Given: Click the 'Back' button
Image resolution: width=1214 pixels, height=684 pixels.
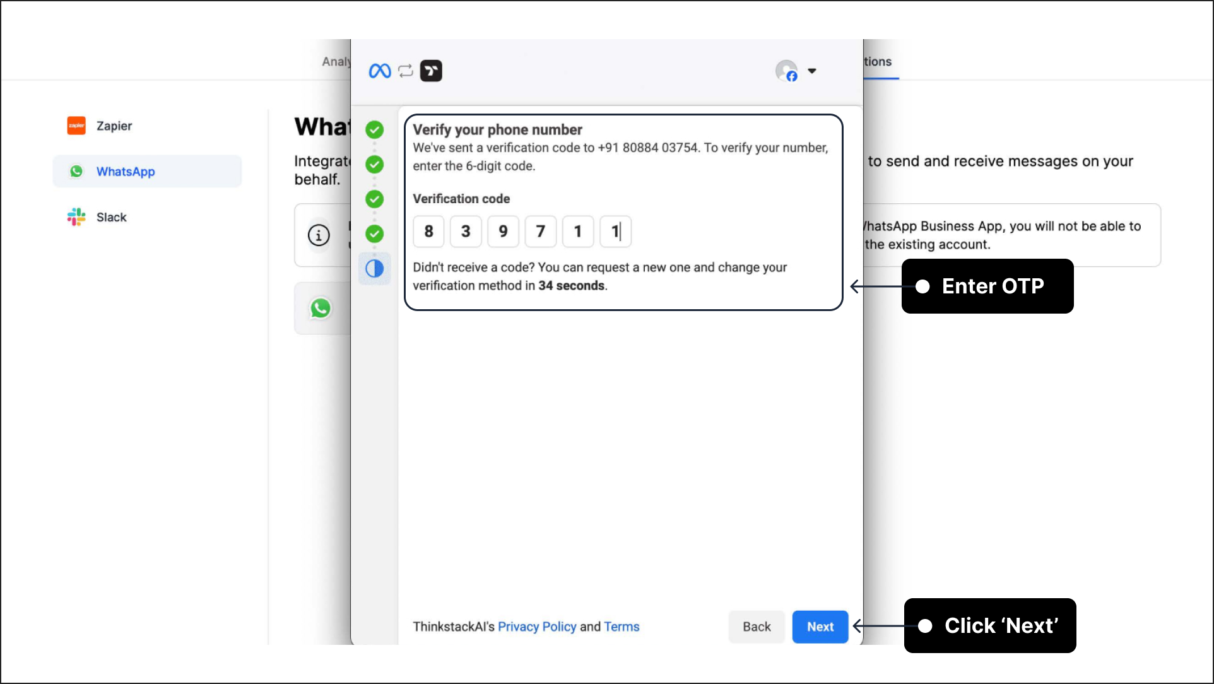Looking at the screenshot, I should [x=754, y=625].
